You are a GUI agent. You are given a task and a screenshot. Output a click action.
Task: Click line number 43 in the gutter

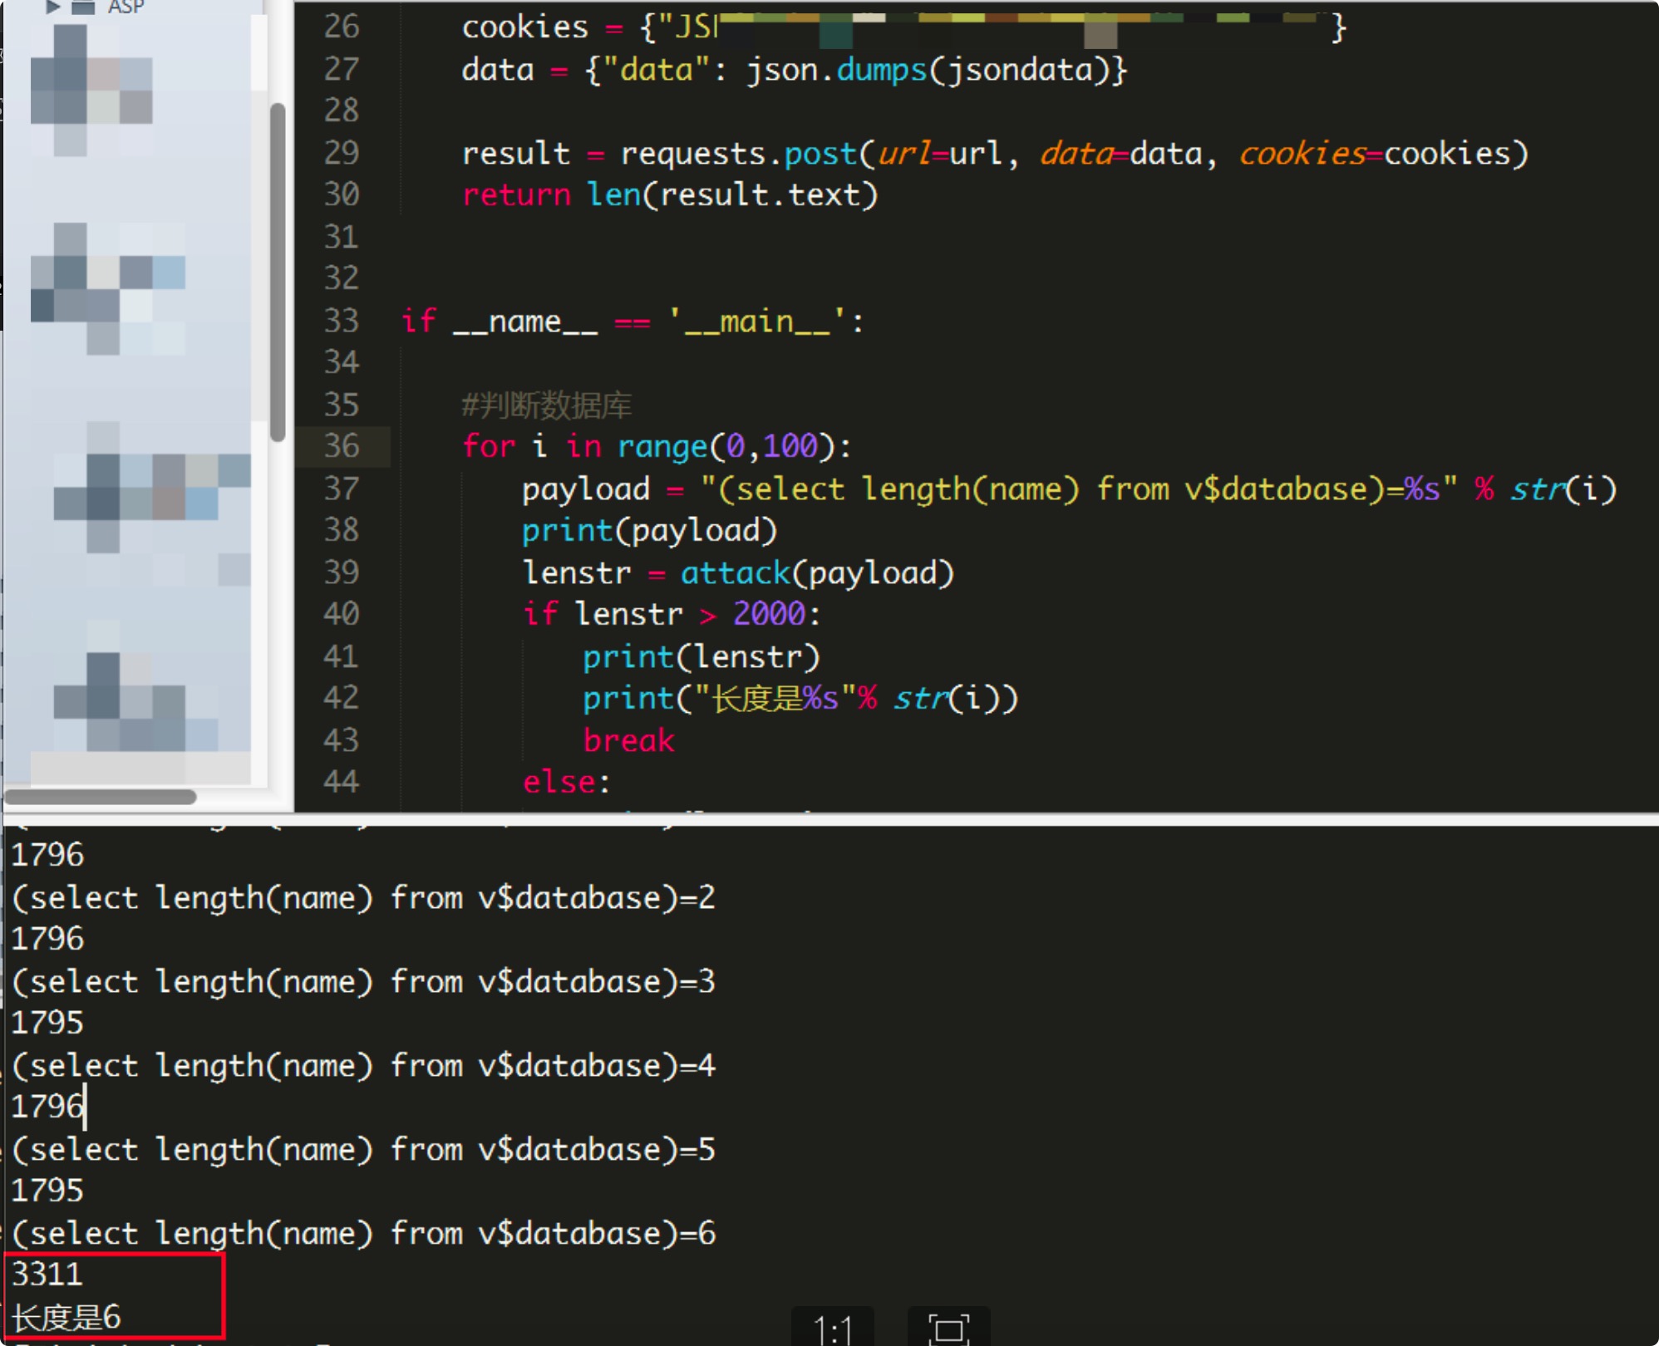(342, 740)
